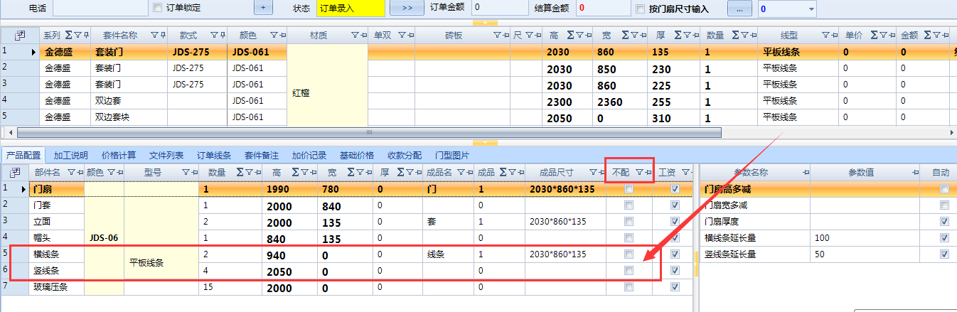Switch to the 价格计算 tab
Viewport: 957px width, 312px height.
click(x=118, y=155)
